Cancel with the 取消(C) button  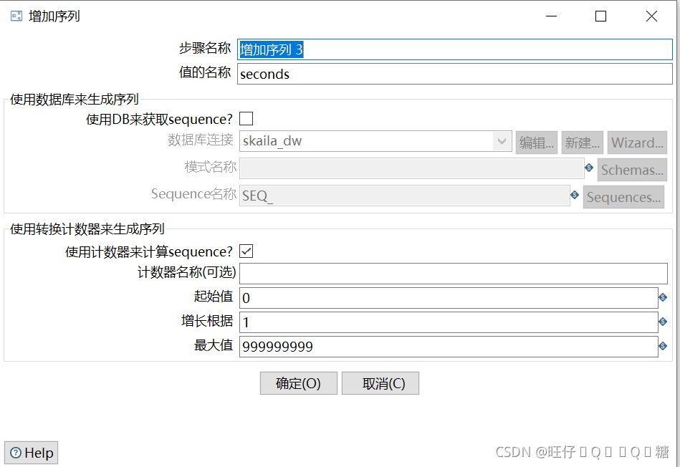pos(380,383)
